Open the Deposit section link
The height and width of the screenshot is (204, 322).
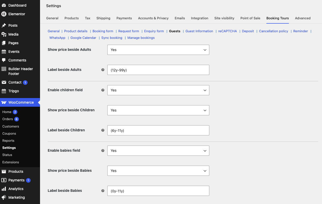coord(248,31)
